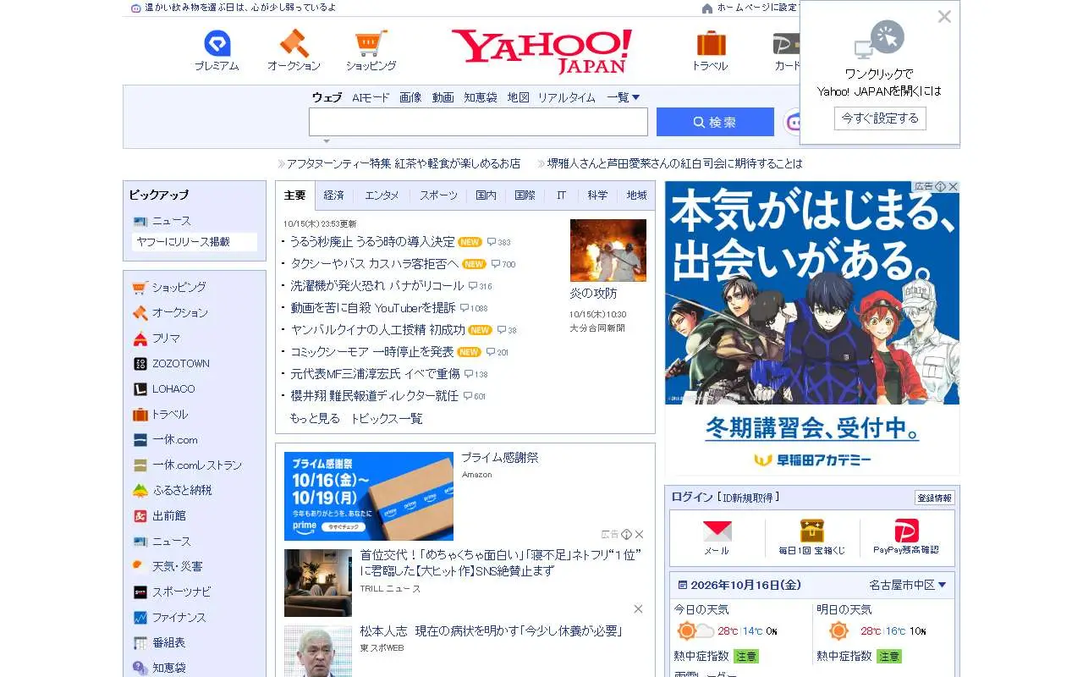Open 出前館 in the sidebar
This screenshot has height=677, width=1083.
click(x=168, y=516)
